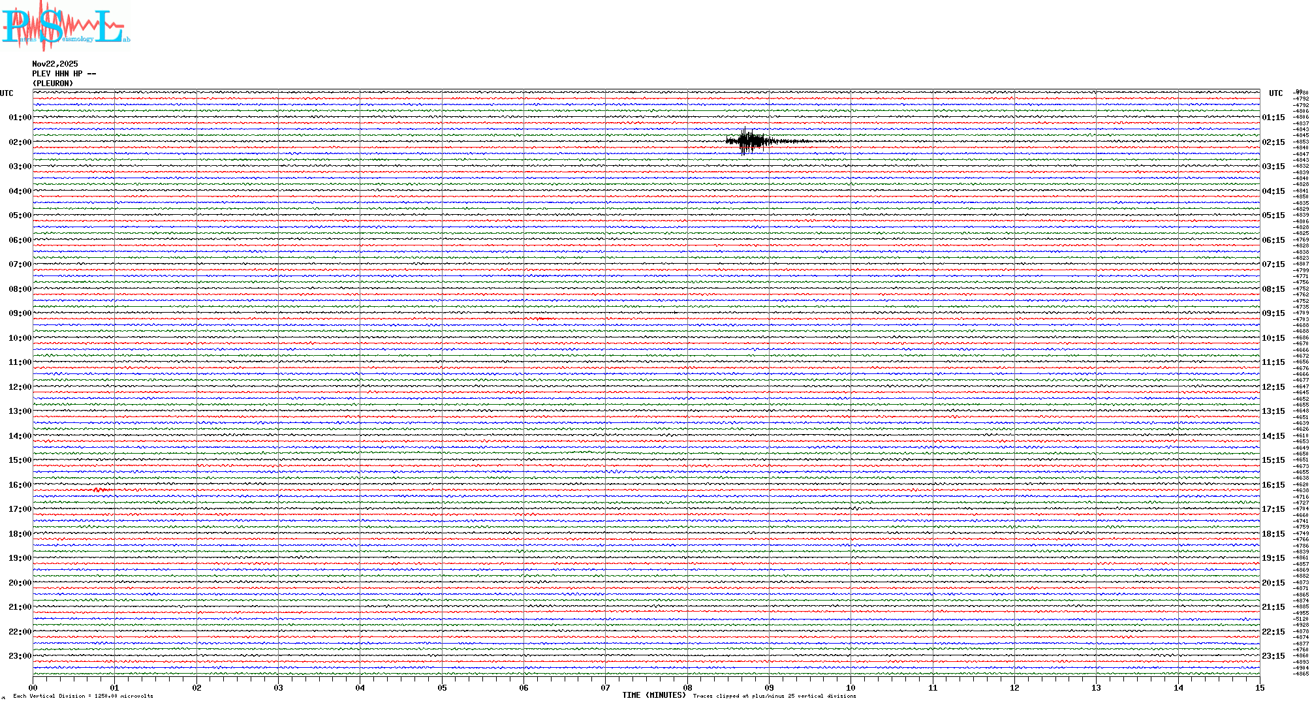The width and height of the screenshot is (1312, 705).
Task: Click the vertical division microvolts note
Action: (x=83, y=696)
